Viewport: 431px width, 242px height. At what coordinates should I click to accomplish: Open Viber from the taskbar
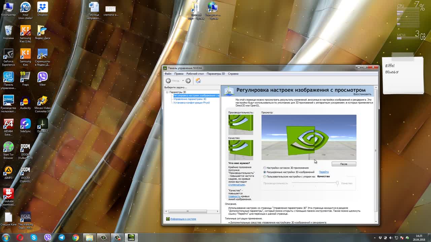[47, 238]
